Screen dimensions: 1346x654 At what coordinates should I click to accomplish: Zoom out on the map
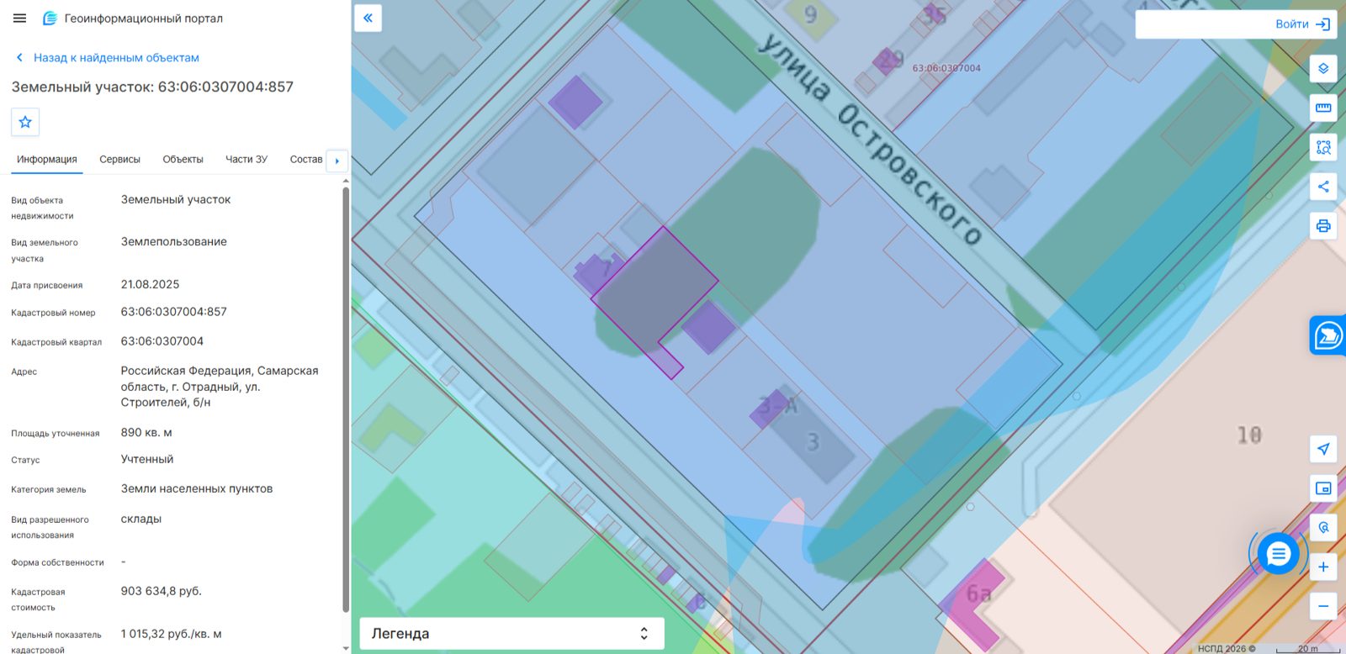(1323, 606)
